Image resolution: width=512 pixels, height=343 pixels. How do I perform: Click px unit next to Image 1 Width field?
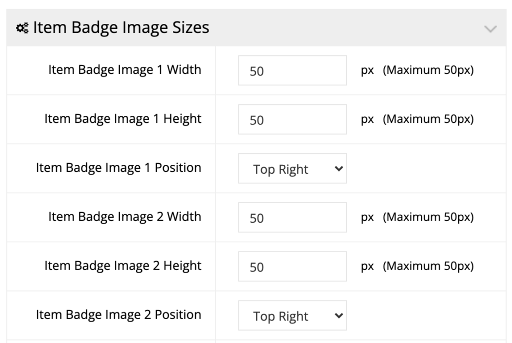pyautogui.click(x=367, y=71)
